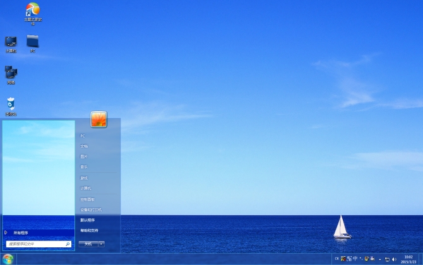Open the 回收站 recycle bin desktop icon

(11, 104)
